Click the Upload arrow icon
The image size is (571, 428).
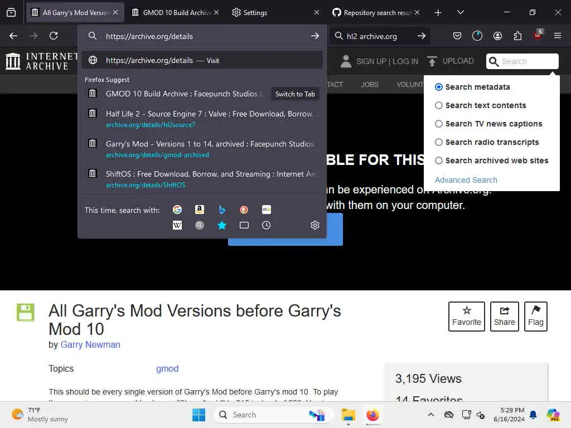coord(432,61)
